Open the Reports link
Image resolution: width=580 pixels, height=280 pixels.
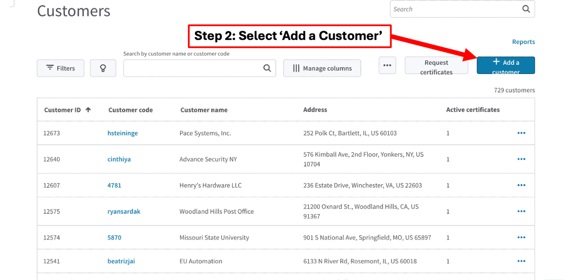click(523, 42)
